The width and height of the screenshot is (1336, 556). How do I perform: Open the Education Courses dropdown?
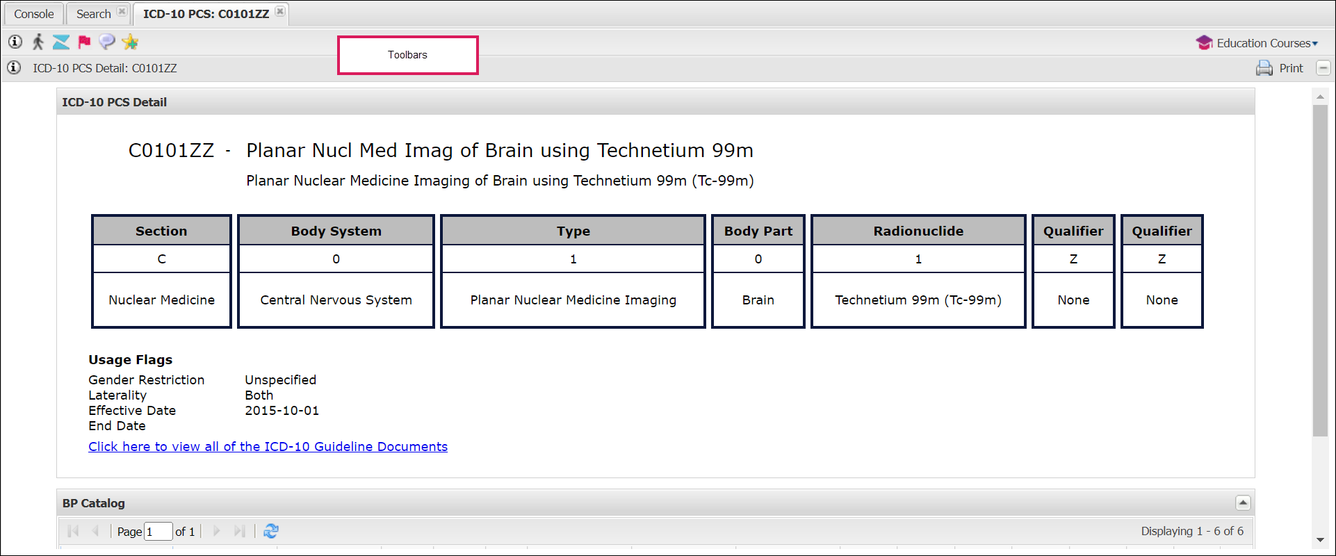pyautogui.click(x=1257, y=43)
